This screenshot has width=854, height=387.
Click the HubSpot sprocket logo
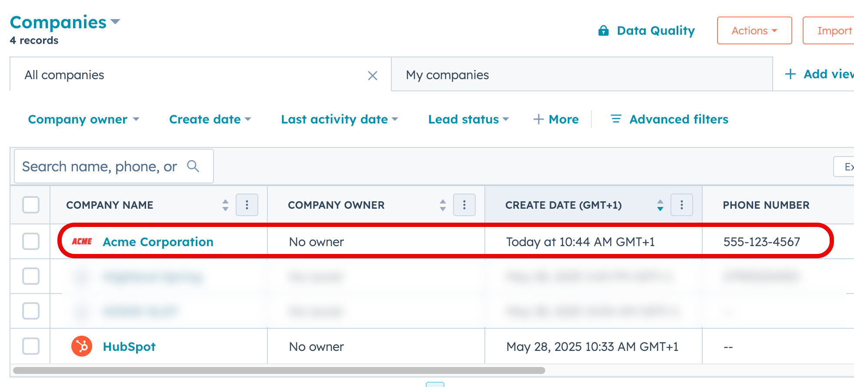(82, 347)
